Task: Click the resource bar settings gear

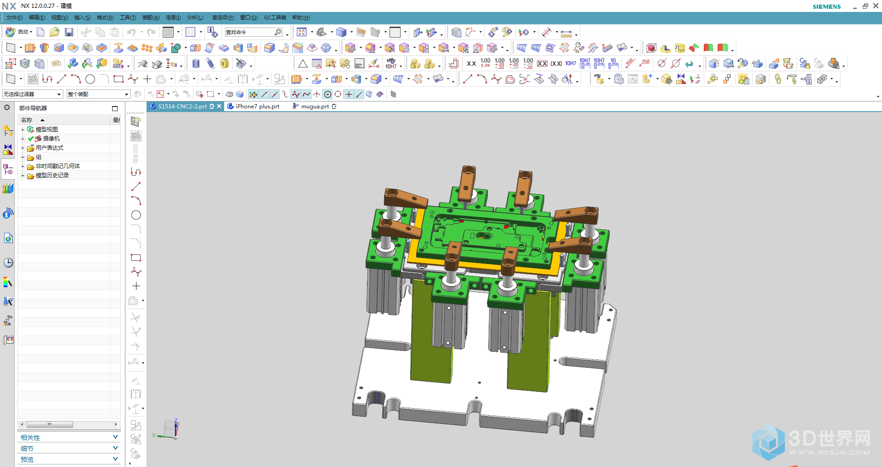Action: (x=7, y=107)
